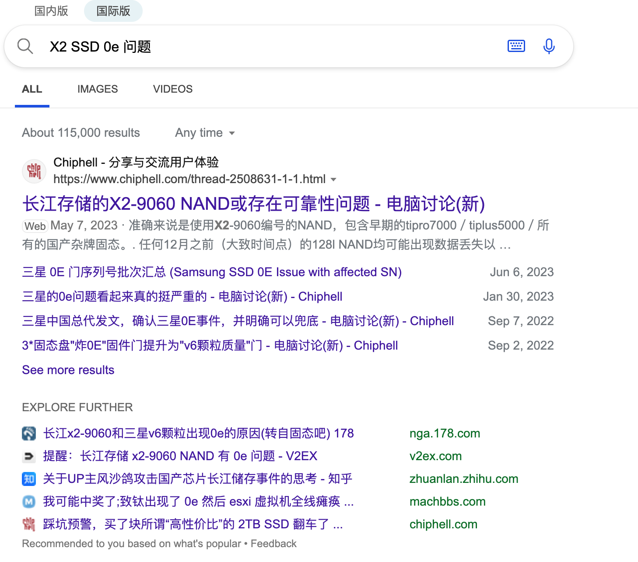Switch to the IMAGES tab
This screenshot has height=562, width=638.
tap(98, 89)
